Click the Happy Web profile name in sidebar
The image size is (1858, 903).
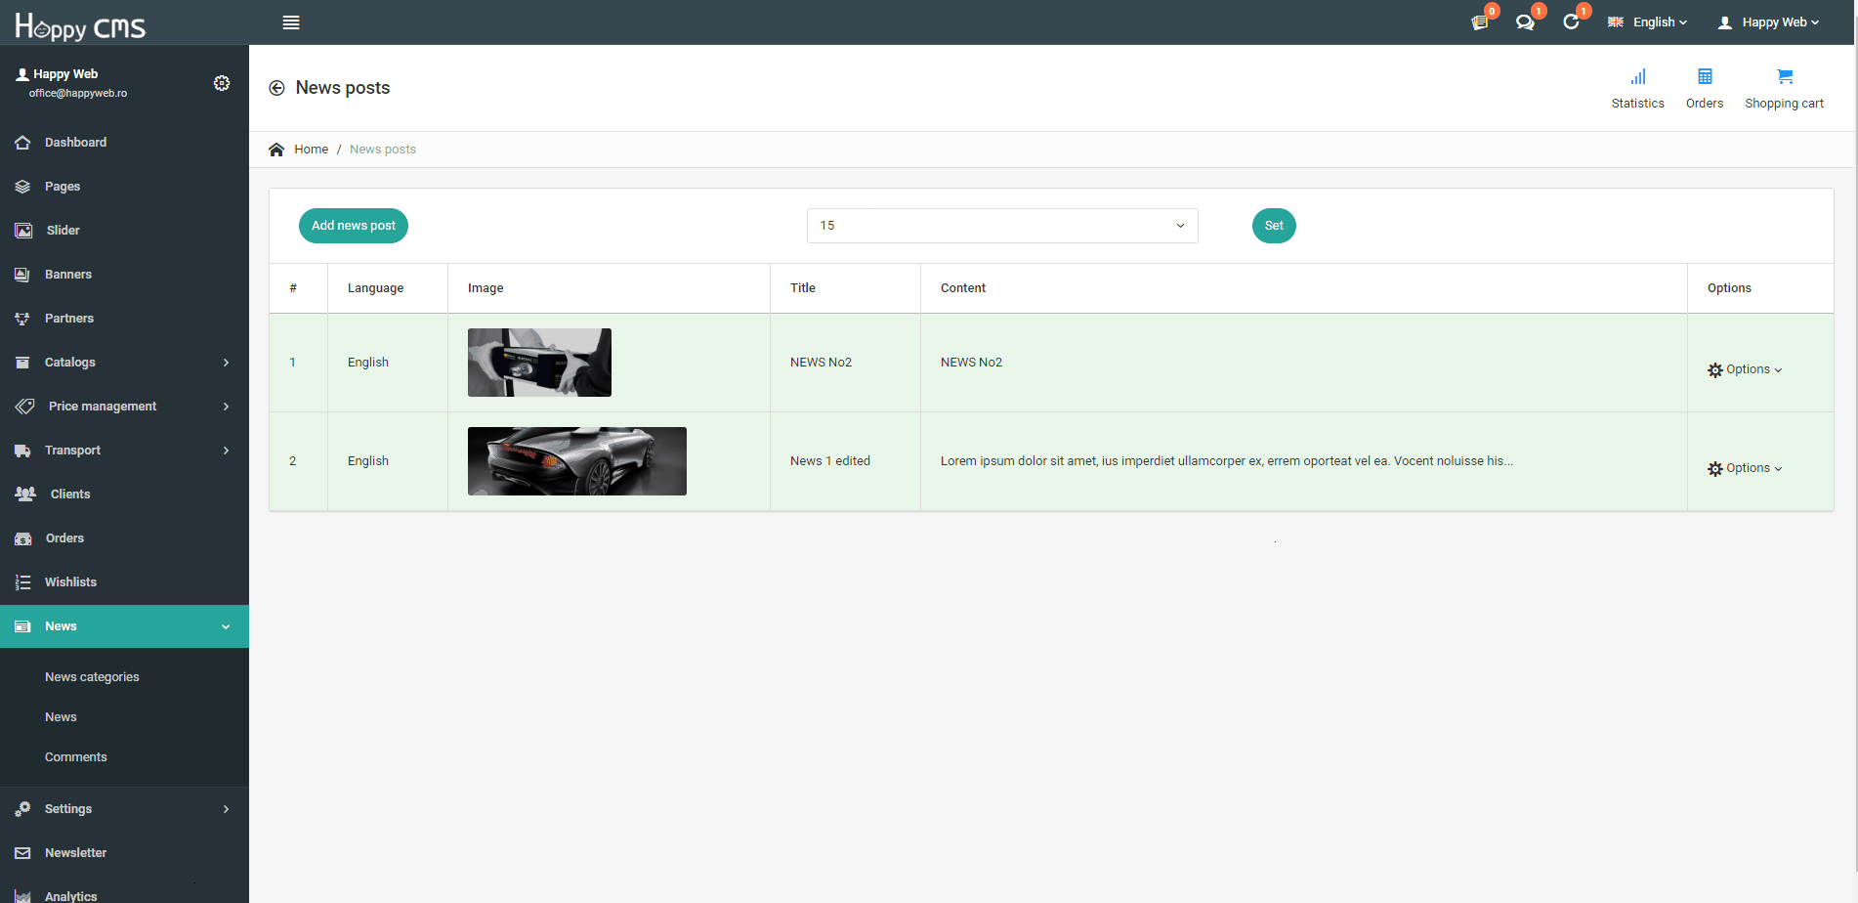[65, 74]
